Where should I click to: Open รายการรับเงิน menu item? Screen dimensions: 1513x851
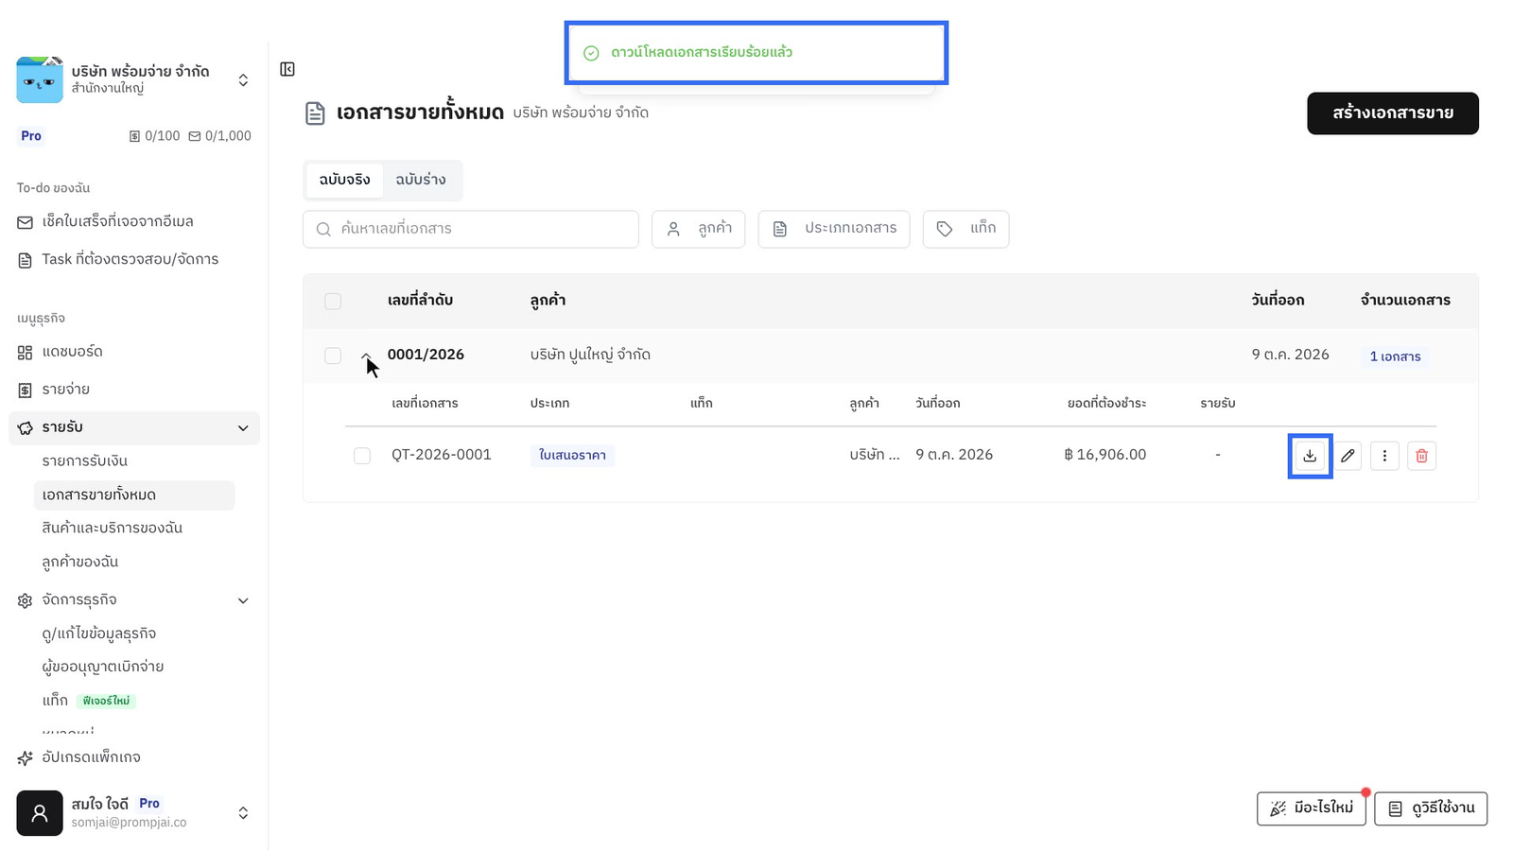coord(85,461)
